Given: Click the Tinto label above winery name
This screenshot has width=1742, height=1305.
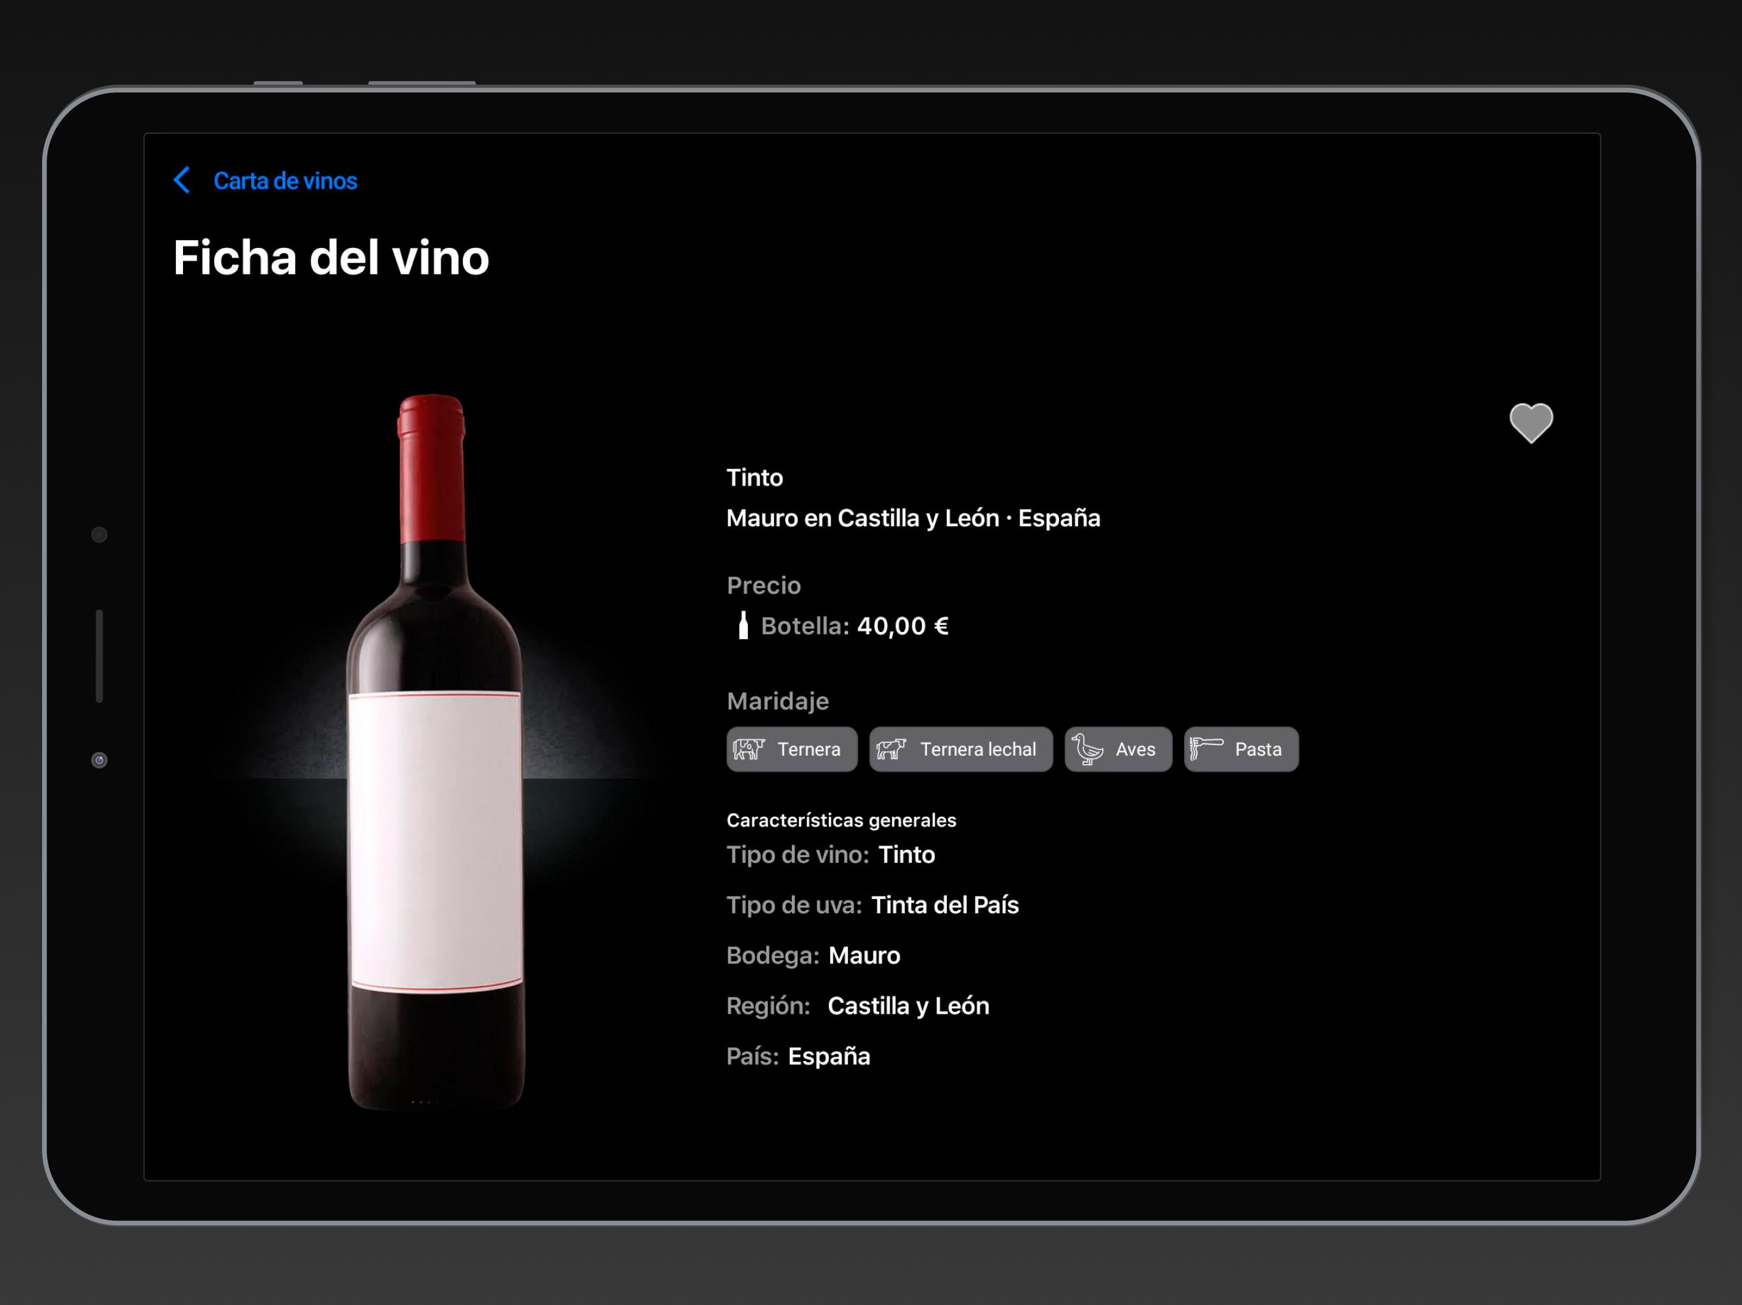Looking at the screenshot, I should (x=754, y=477).
